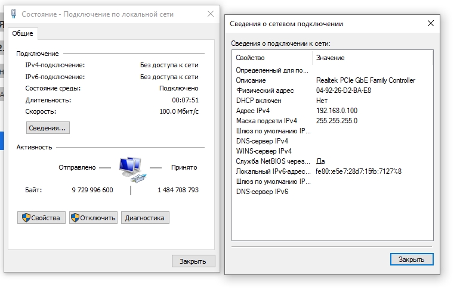Sort by the Свойство column header
Viewport: 463px width, 300px height.
point(271,58)
